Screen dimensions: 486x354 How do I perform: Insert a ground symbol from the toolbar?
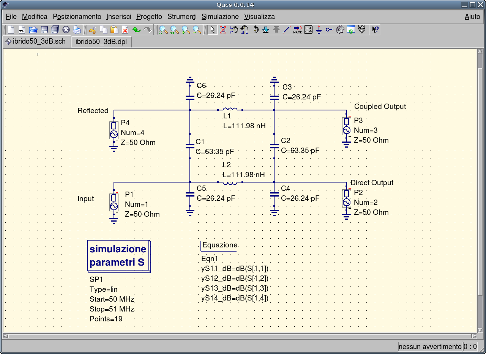pyautogui.click(x=319, y=30)
